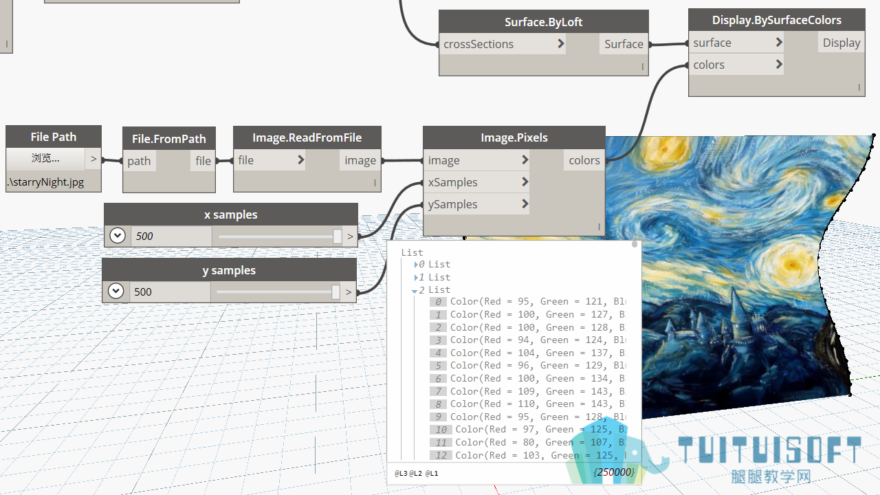Click the file input port arrow on Image.ReadFromFile
The width and height of the screenshot is (880, 495).
point(300,160)
